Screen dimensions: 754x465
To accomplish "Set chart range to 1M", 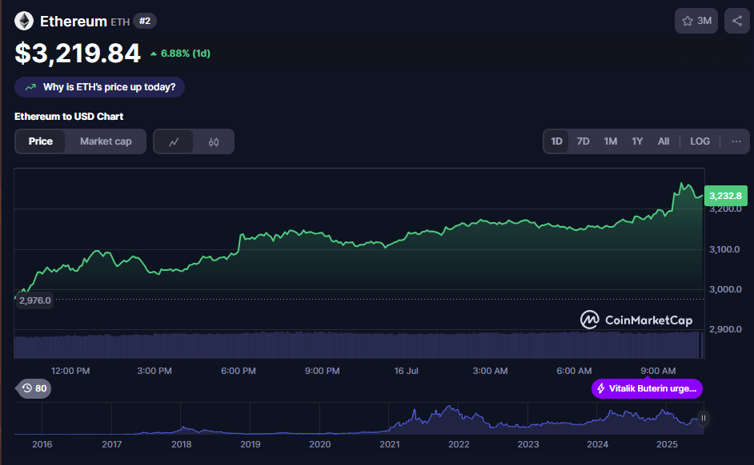I will 610,141.
